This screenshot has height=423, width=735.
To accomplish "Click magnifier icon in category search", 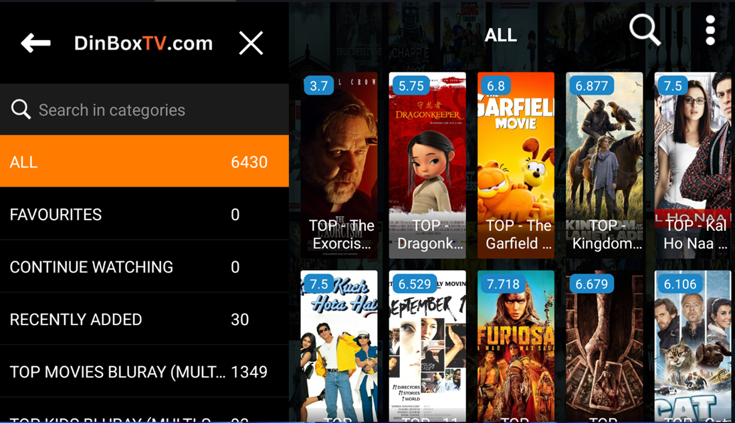I will click(x=21, y=109).
